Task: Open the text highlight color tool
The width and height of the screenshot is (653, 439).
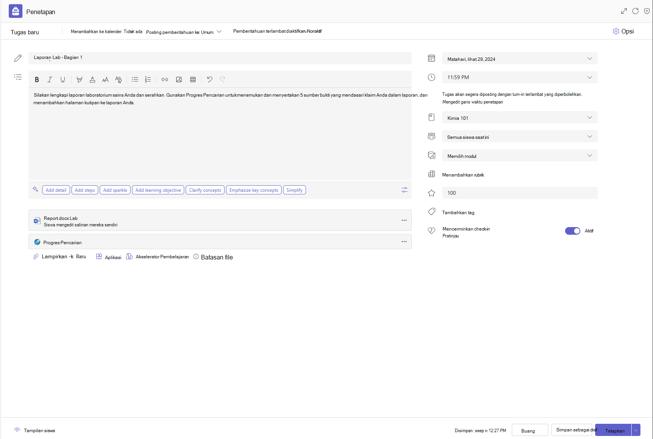Action: click(x=79, y=80)
